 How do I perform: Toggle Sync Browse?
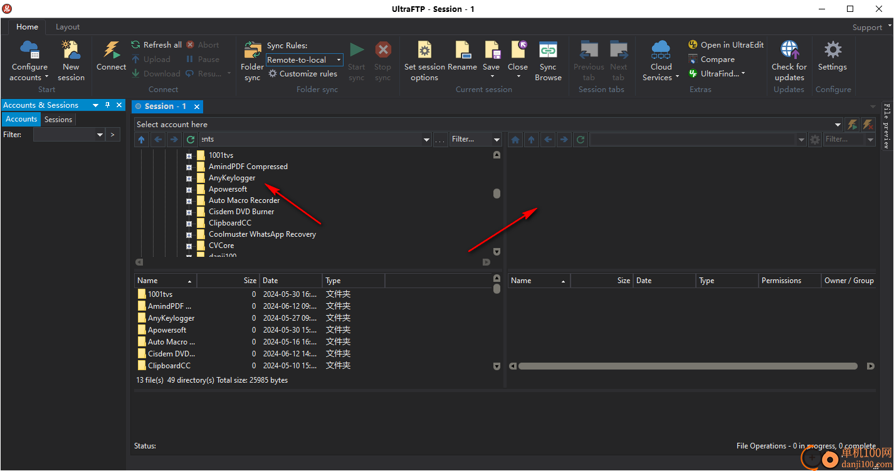click(548, 61)
